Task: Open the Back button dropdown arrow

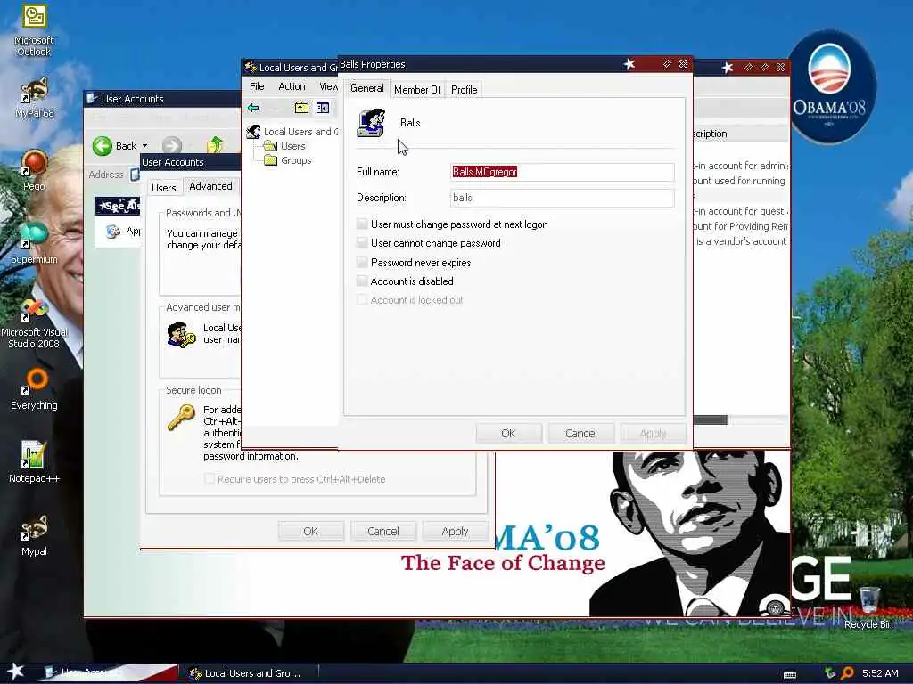Action: 145,146
